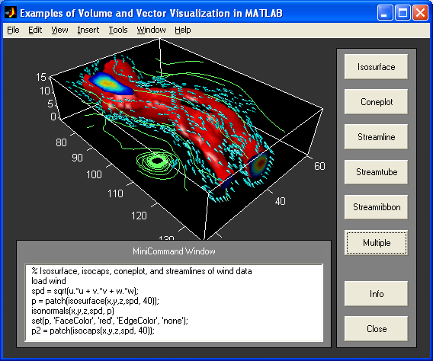
Task: Select the Streamline example button
Action: tap(376, 137)
